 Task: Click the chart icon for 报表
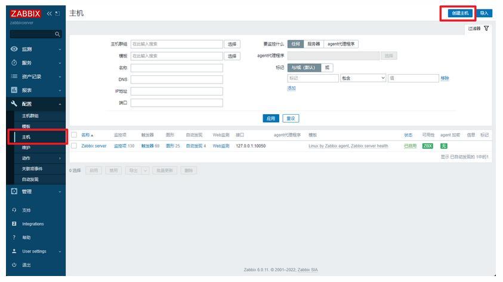[x=14, y=90]
